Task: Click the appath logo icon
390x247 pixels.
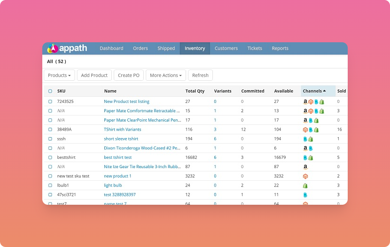Action: point(52,48)
